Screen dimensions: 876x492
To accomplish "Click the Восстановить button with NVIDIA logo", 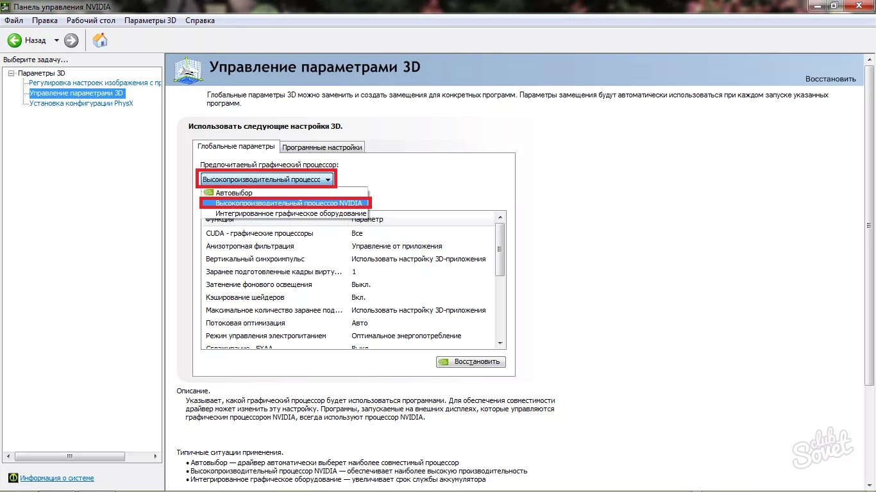I will click(471, 361).
